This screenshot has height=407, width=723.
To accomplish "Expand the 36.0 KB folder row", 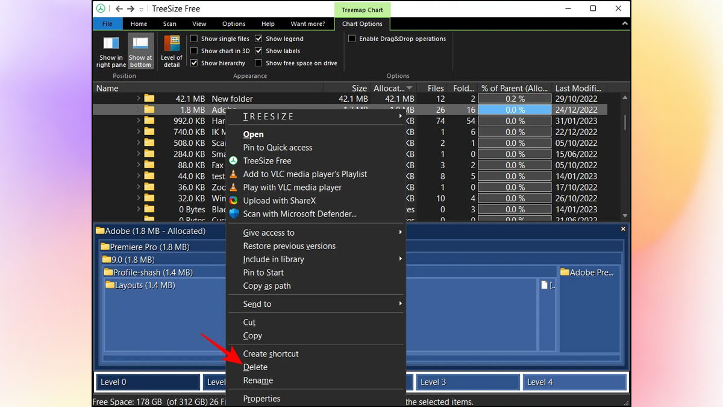I will point(138,187).
